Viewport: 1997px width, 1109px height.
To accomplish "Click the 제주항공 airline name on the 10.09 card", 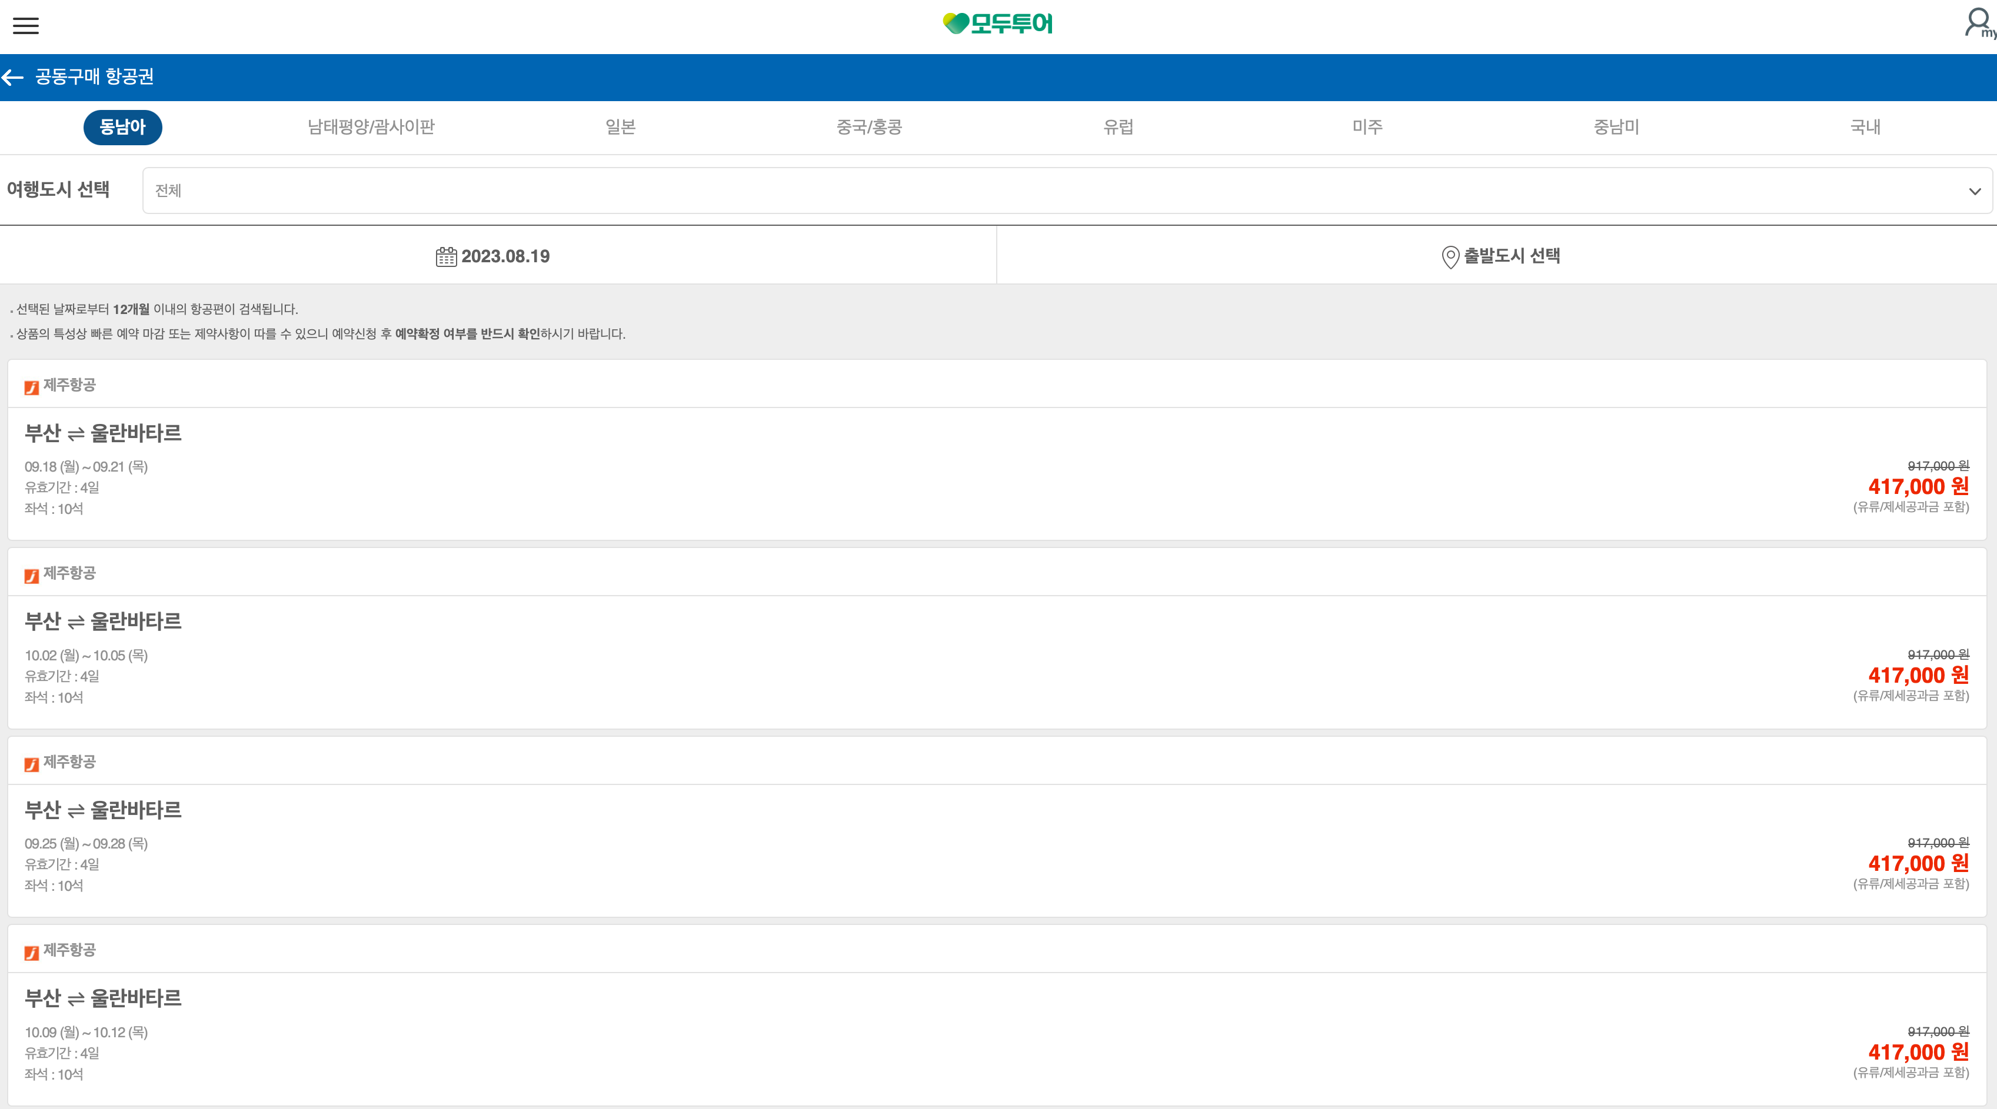I will [69, 950].
